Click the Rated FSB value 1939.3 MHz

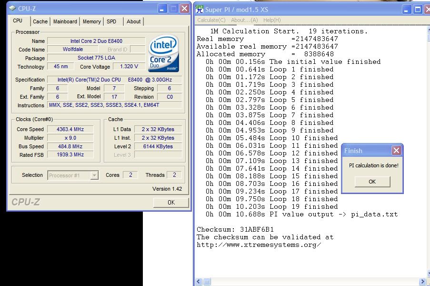[70, 155]
